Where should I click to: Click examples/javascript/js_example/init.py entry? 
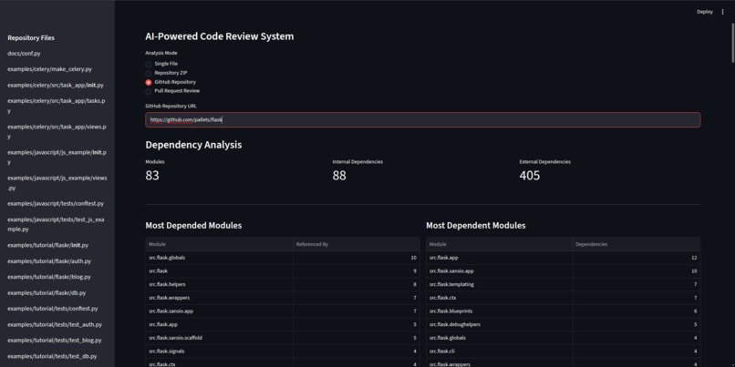click(57, 158)
